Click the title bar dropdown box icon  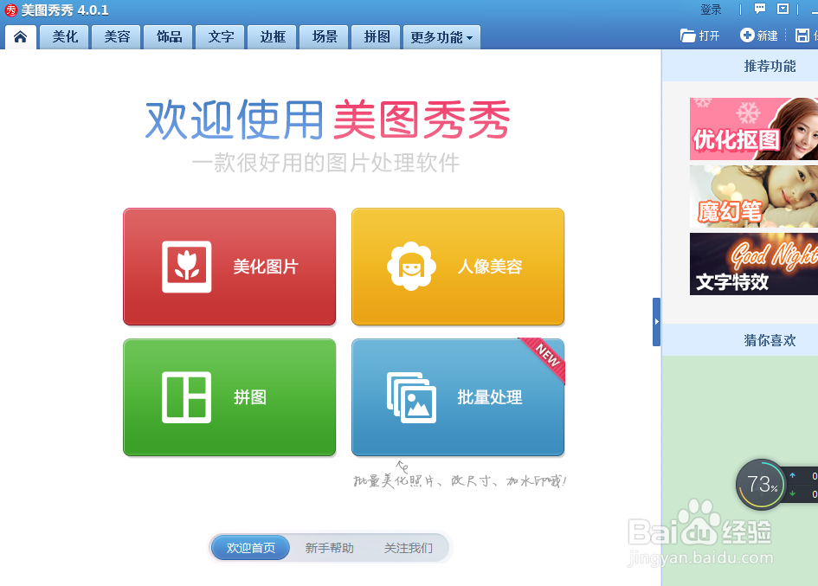click(x=783, y=9)
